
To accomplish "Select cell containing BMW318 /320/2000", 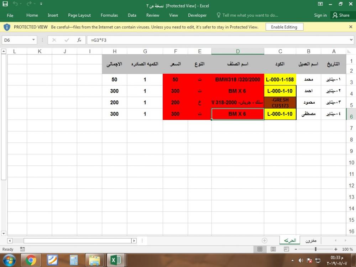I will coord(238,79).
